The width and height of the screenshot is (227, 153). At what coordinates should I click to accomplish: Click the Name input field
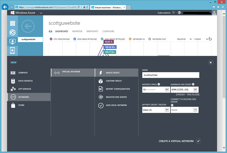click(171, 75)
